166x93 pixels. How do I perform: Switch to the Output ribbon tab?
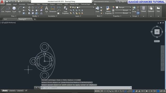click(52, 4)
